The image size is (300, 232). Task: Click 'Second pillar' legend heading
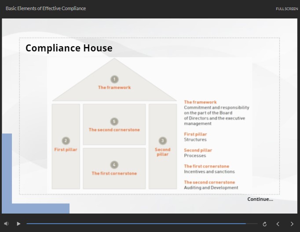point(198,150)
